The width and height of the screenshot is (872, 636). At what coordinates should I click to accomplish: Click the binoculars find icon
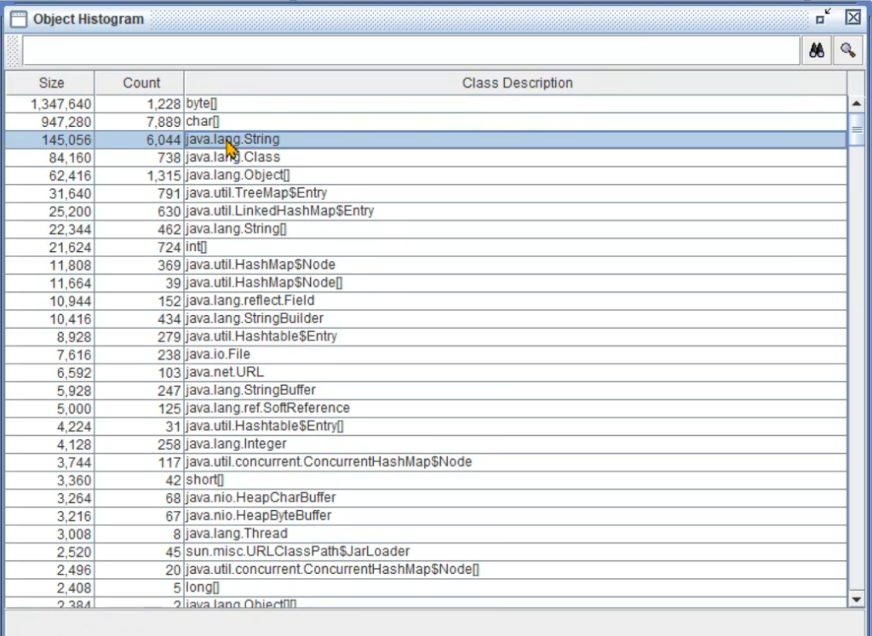tap(816, 51)
